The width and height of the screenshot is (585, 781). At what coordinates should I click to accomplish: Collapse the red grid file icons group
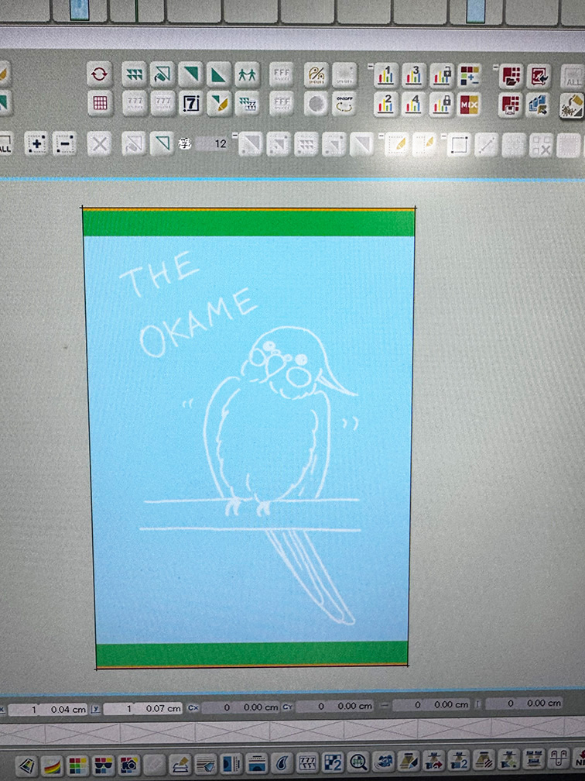point(495,67)
